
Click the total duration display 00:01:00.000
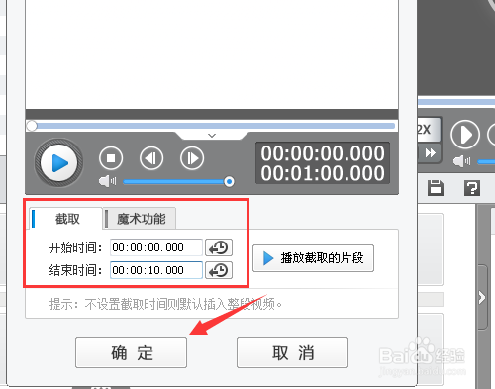click(x=323, y=173)
